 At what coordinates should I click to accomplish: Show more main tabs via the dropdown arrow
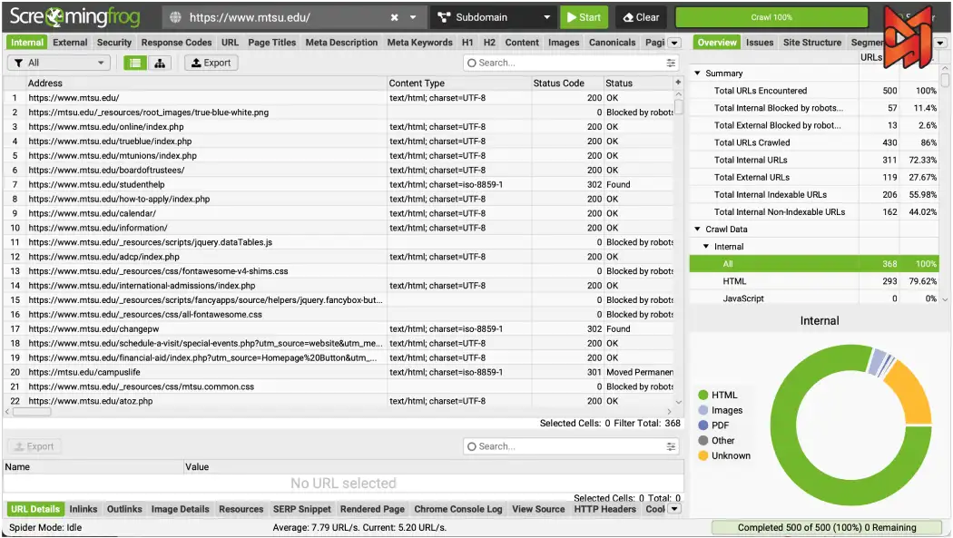pos(674,43)
